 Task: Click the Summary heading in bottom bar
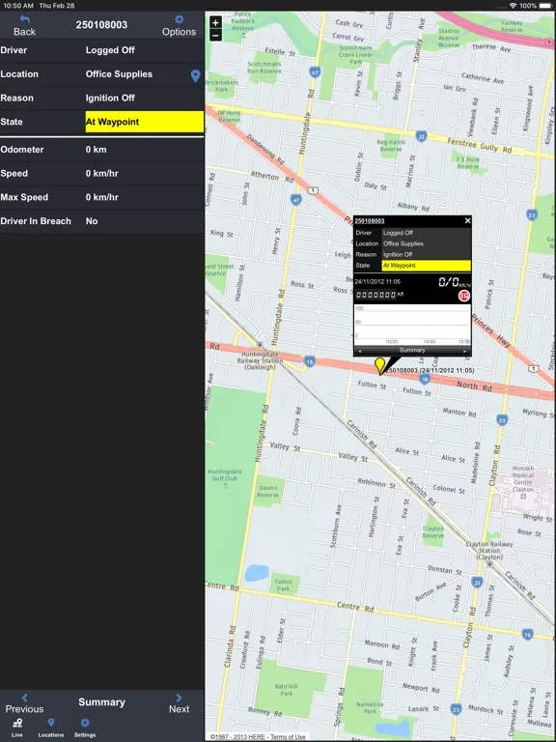click(x=101, y=702)
